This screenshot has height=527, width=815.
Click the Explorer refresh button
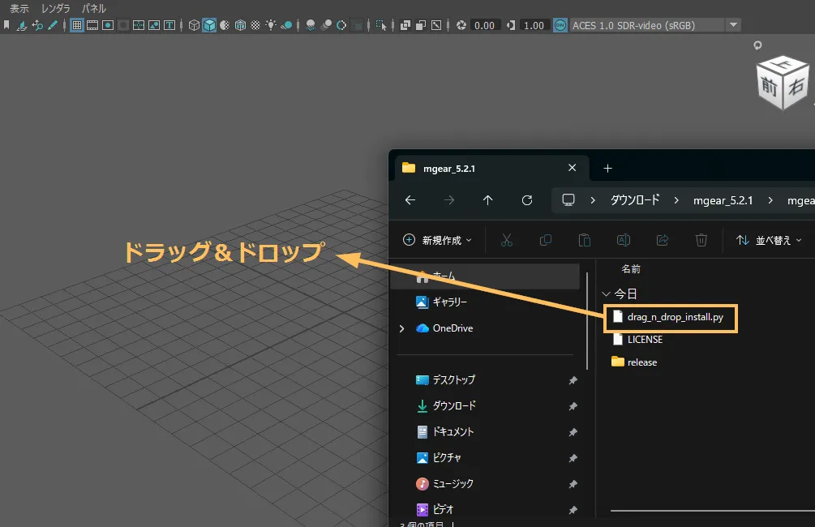click(x=527, y=200)
